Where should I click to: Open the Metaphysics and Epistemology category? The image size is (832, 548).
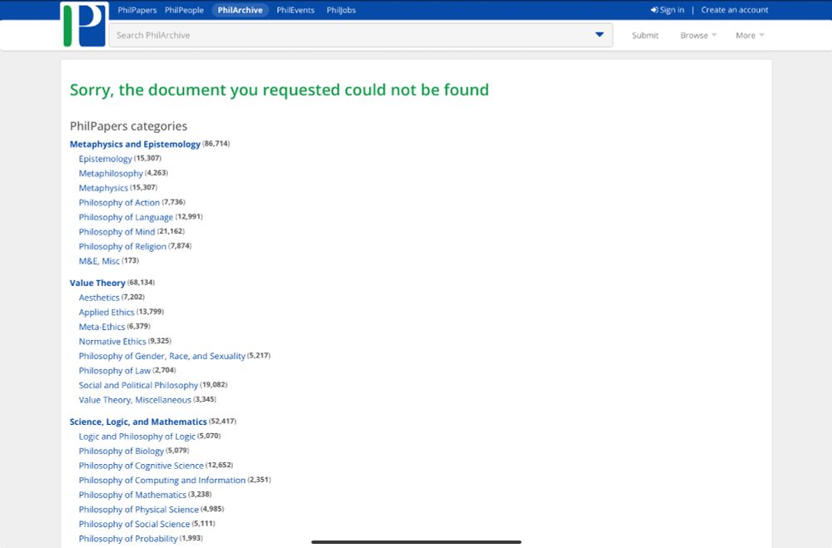tap(134, 143)
